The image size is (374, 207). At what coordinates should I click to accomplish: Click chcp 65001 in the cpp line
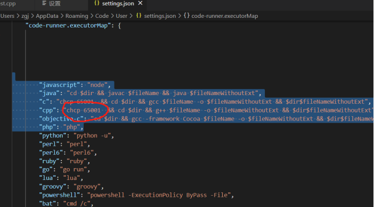click(x=83, y=110)
